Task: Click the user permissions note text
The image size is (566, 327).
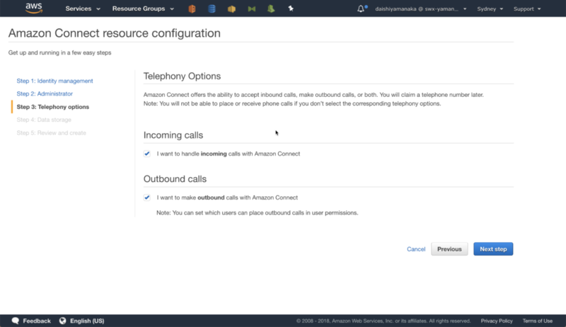Action: pyautogui.click(x=258, y=213)
